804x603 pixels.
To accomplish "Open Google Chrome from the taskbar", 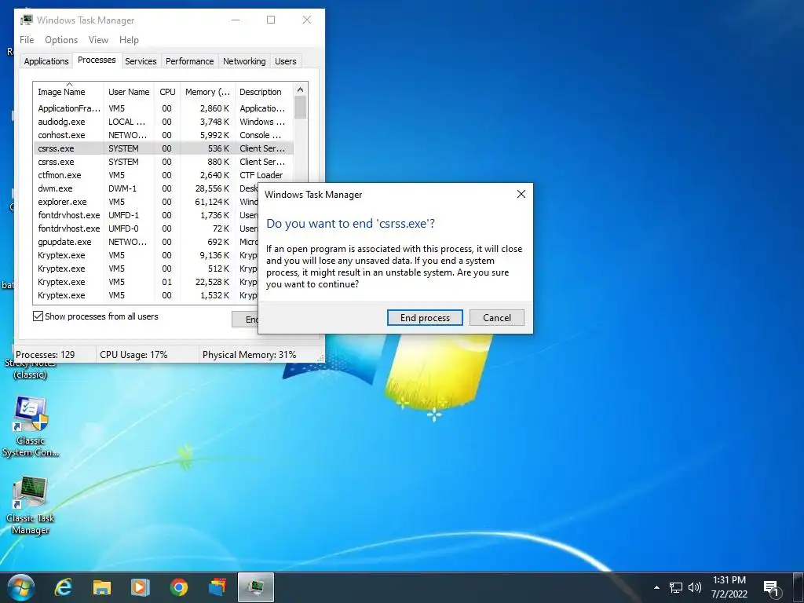I will [178, 587].
